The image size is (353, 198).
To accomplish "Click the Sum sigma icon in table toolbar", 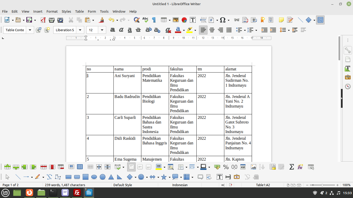I will pos(291,167).
